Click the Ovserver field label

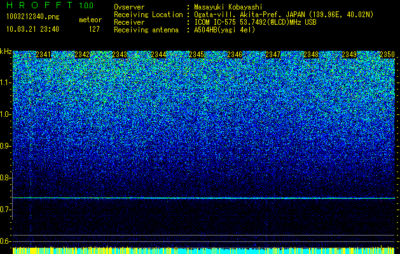(129, 7)
